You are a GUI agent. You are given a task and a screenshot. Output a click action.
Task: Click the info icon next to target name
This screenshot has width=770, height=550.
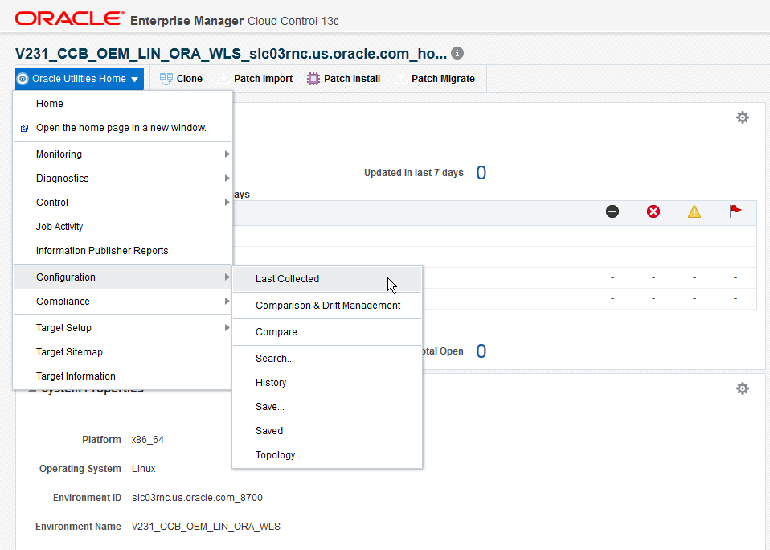point(457,53)
